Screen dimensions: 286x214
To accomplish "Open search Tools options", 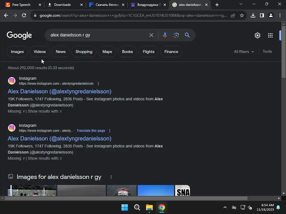I will click(x=267, y=52).
